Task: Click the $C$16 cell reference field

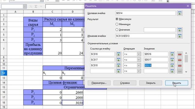Action: click(102, 54)
